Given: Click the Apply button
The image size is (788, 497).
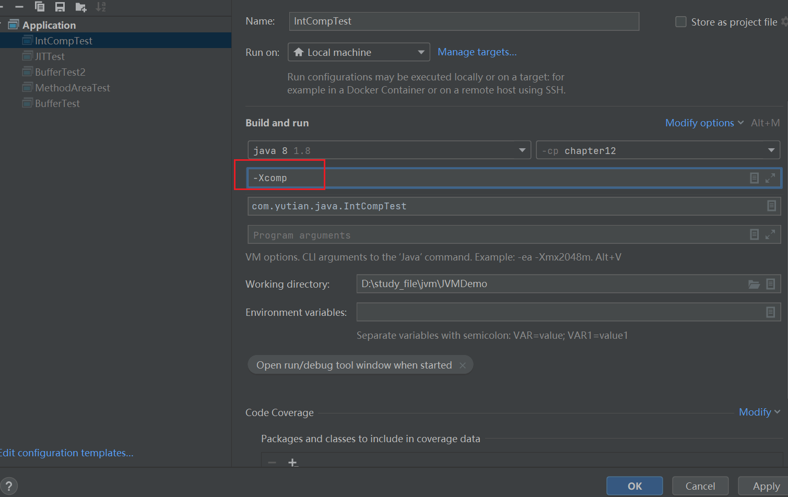Looking at the screenshot, I should 766,486.
